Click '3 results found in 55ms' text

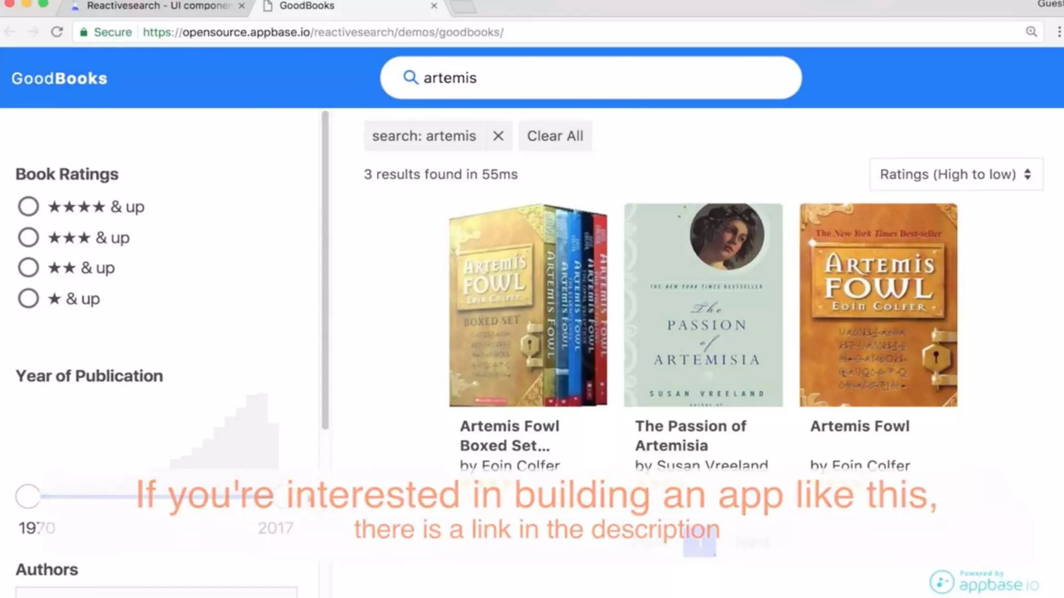point(441,174)
